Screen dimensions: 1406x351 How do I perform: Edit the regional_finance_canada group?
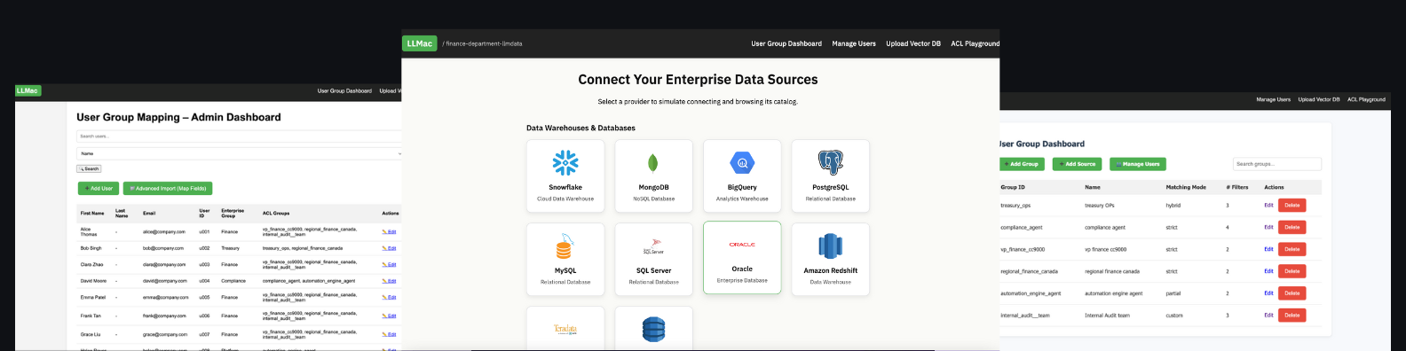point(1268,271)
